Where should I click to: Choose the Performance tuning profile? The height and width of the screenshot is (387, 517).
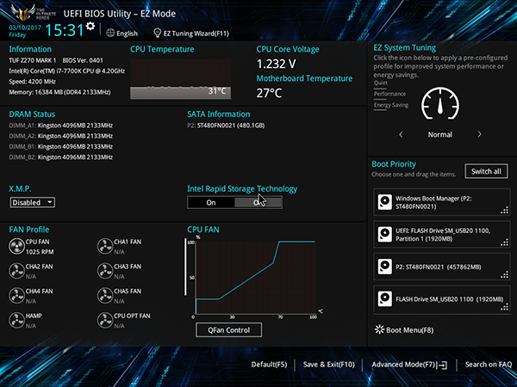coord(389,94)
